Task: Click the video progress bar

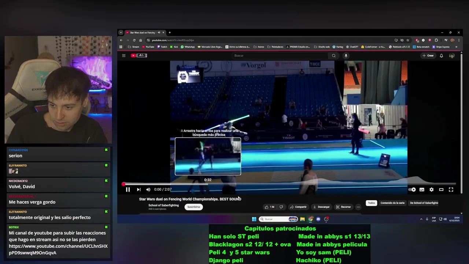Action: pos(289,184)
